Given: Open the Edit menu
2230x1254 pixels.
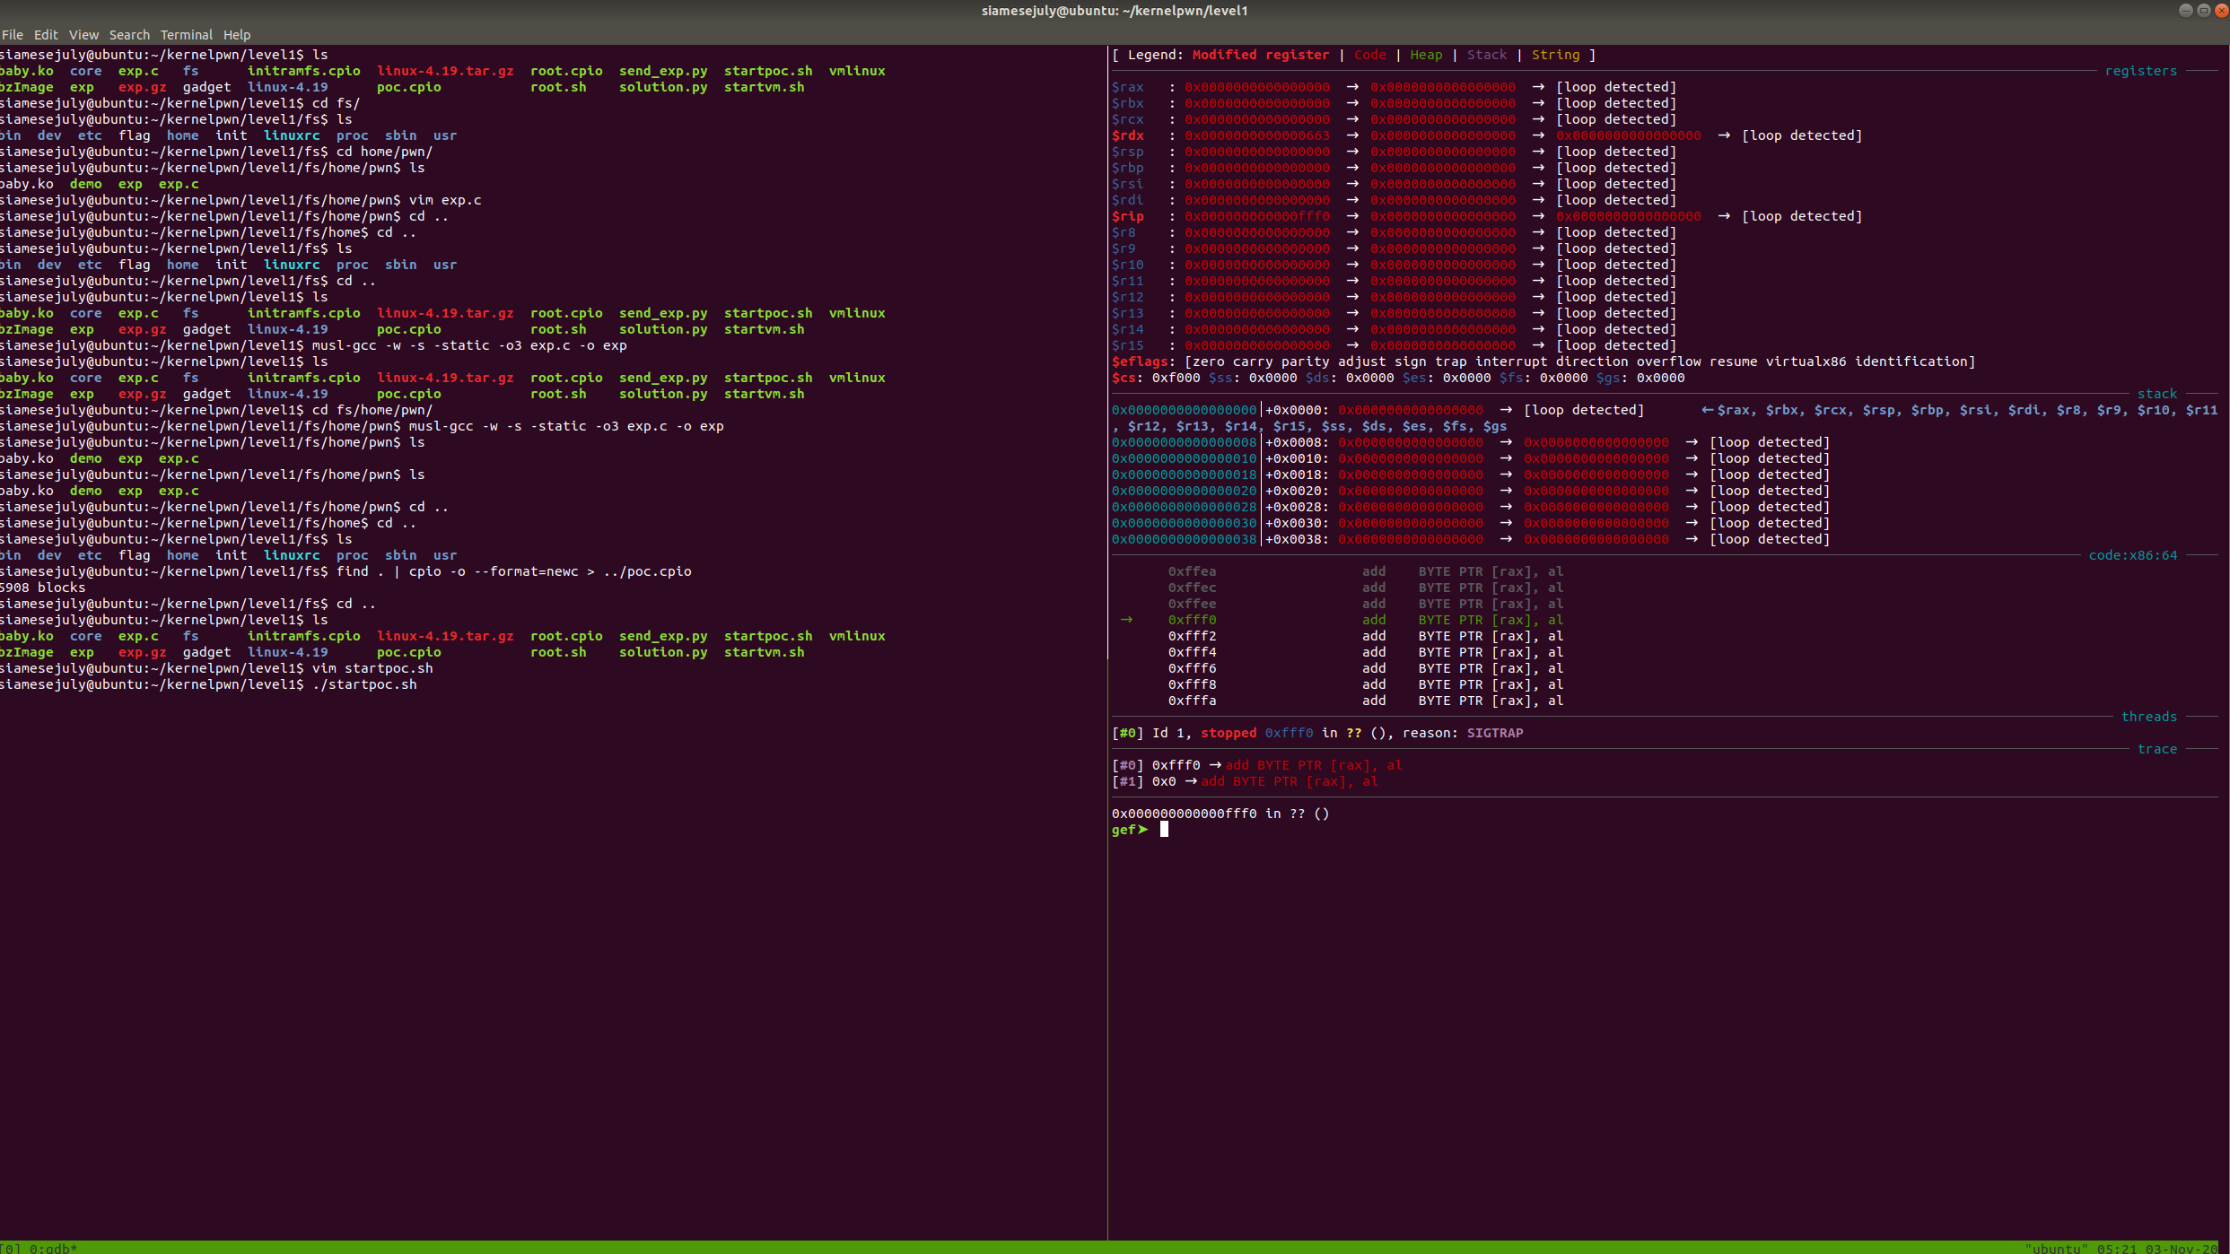Looking at the screenshot, I should (x=46, y=35).
